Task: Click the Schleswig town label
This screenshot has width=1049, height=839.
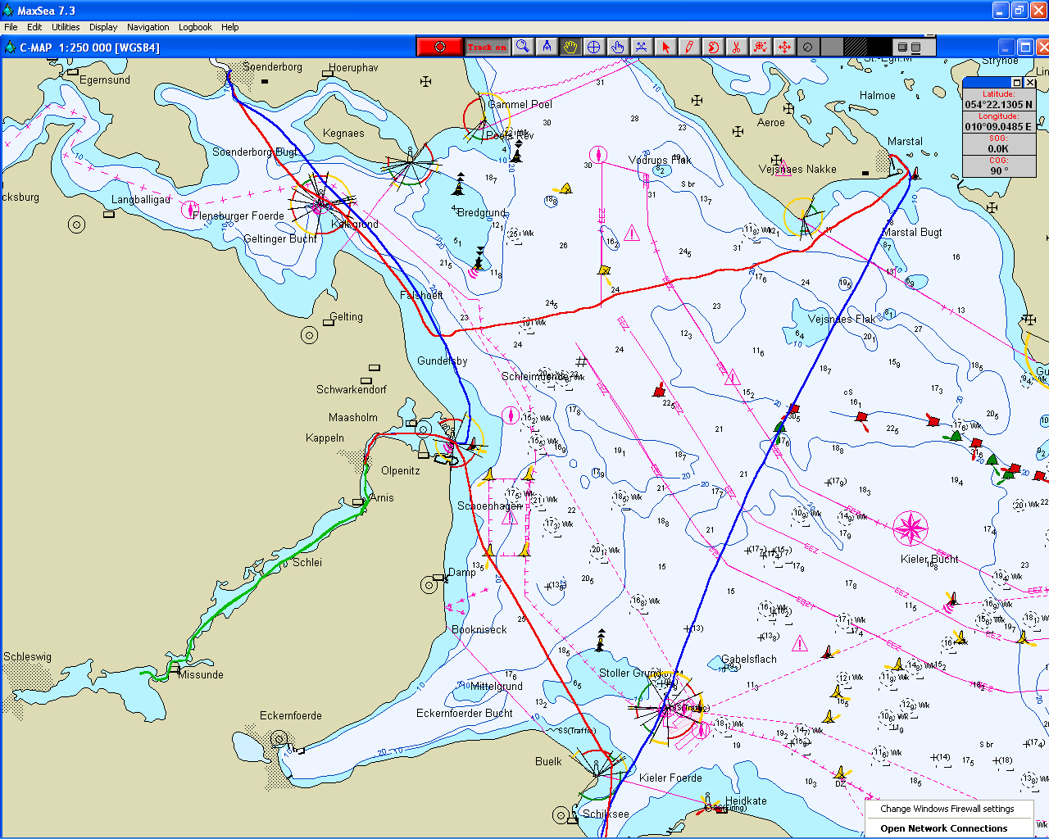Action: pyautogui.click(x=27, y=656)
